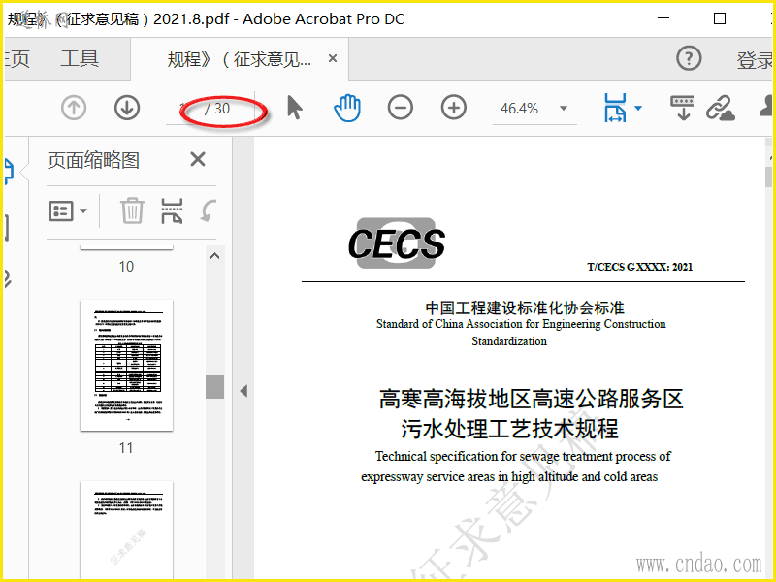Switch to the 主页 home tab

pyautogui.click(x=16, y=59)
